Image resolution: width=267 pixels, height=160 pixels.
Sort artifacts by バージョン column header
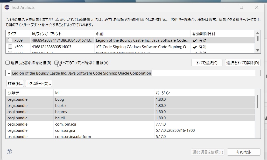(163, 93)
